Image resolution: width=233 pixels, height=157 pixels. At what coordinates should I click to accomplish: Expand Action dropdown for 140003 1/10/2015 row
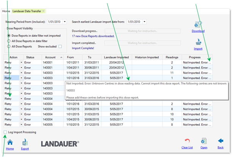pos(21,73)
